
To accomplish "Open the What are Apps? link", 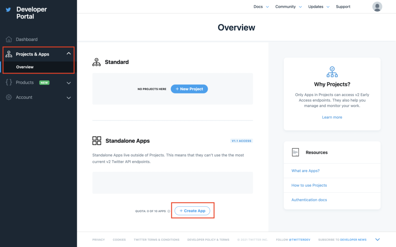I will click(x=306, y=171).
